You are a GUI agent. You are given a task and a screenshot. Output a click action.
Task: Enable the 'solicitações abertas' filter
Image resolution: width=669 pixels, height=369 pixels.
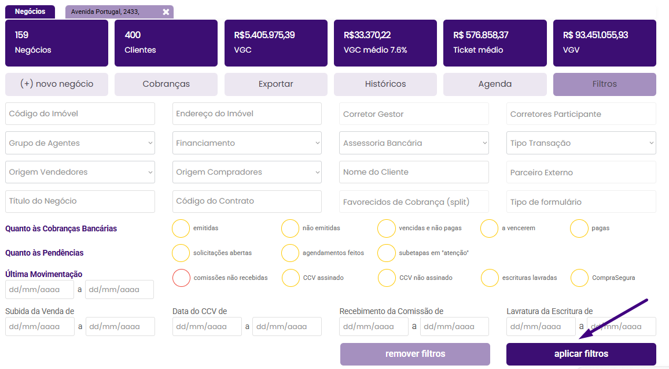(x=181, y=253)
